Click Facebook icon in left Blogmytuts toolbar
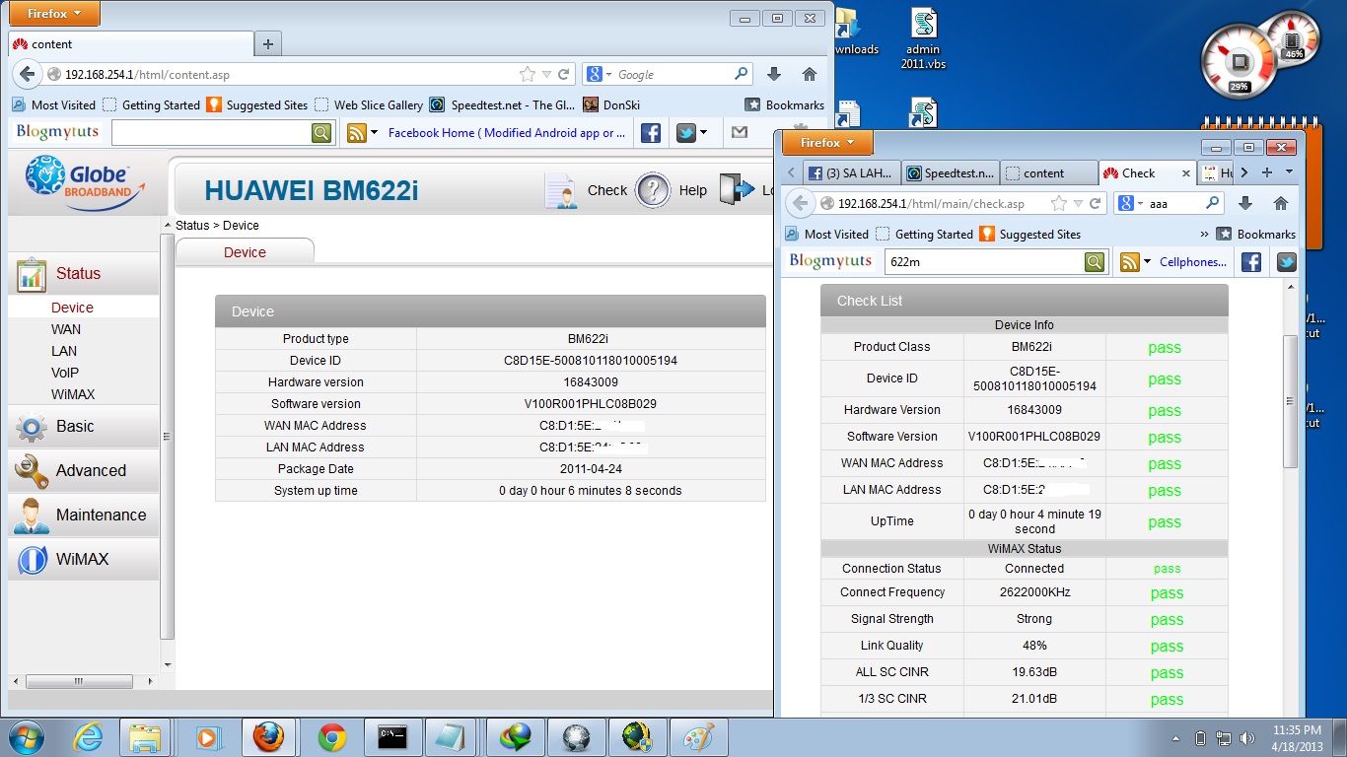 [x=651, y=132]
